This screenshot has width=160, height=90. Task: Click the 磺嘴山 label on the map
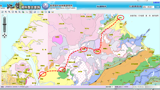pos(105,48)
